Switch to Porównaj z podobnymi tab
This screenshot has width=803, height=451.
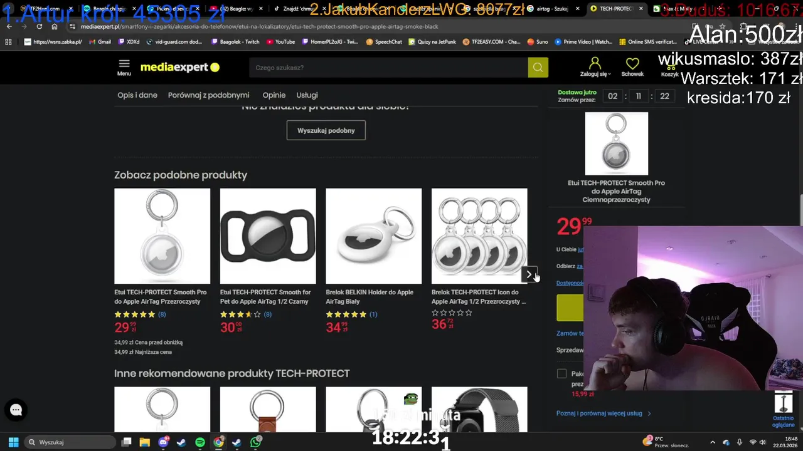208,95
